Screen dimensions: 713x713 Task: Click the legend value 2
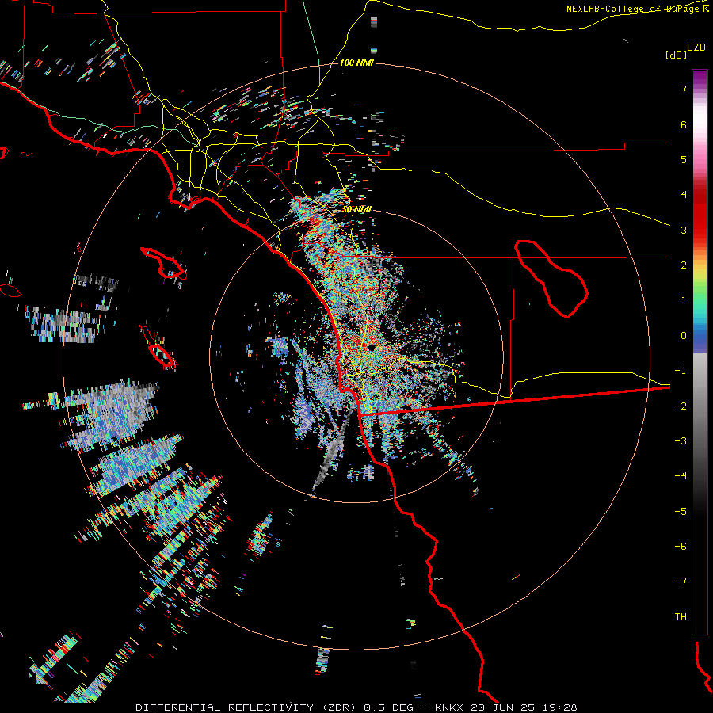(x=684, y=265)
